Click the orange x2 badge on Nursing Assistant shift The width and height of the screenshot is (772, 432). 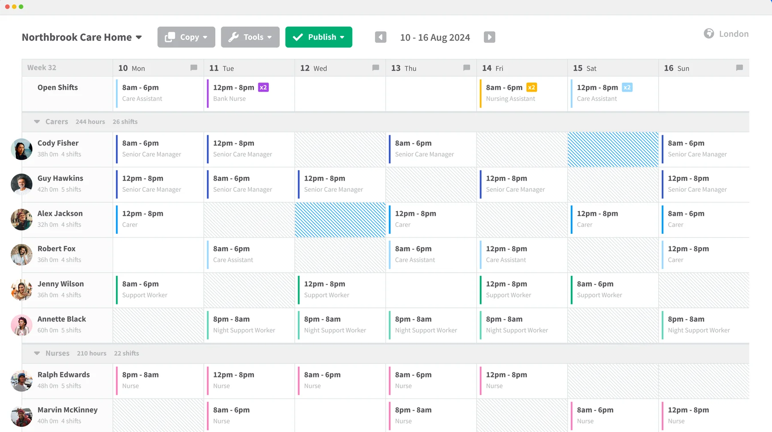[x=532, y=87]
